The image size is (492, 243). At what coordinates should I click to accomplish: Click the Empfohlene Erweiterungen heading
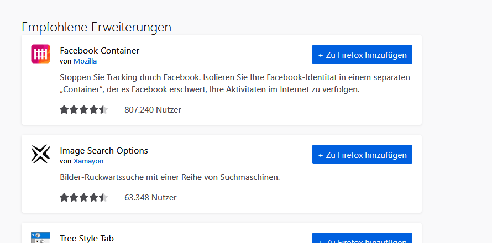(96, 27)
